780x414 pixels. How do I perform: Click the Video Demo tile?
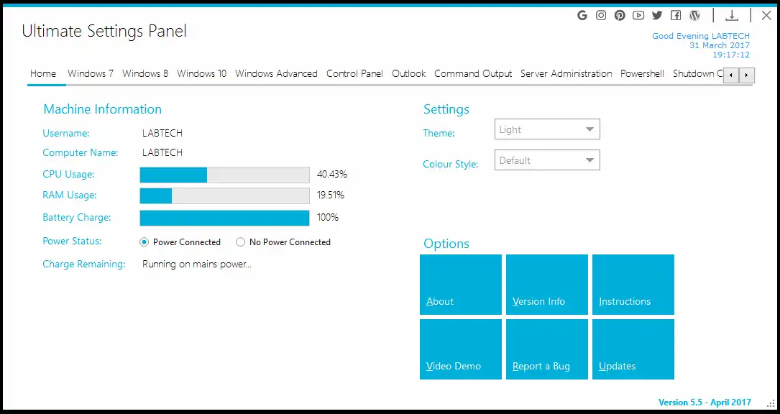tap(460, 349)
